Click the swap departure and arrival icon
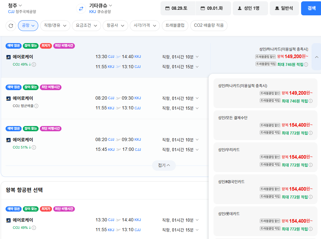321x239 pixels. [81, 8]
